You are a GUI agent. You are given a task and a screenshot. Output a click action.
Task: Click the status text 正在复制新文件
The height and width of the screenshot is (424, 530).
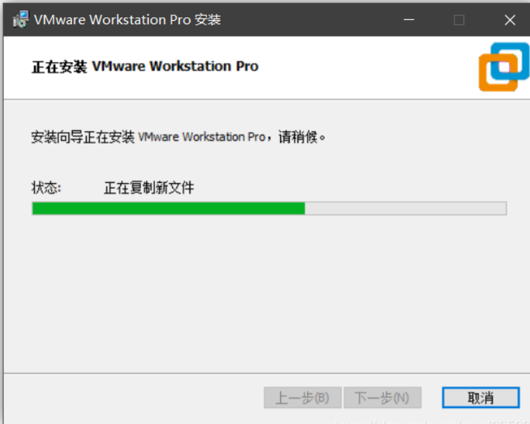149,188
